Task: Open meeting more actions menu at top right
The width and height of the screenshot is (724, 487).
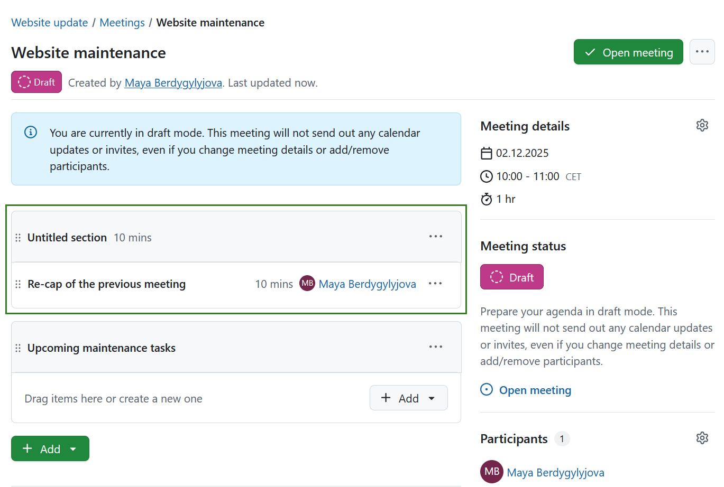Action: click(x=702, y=52)
